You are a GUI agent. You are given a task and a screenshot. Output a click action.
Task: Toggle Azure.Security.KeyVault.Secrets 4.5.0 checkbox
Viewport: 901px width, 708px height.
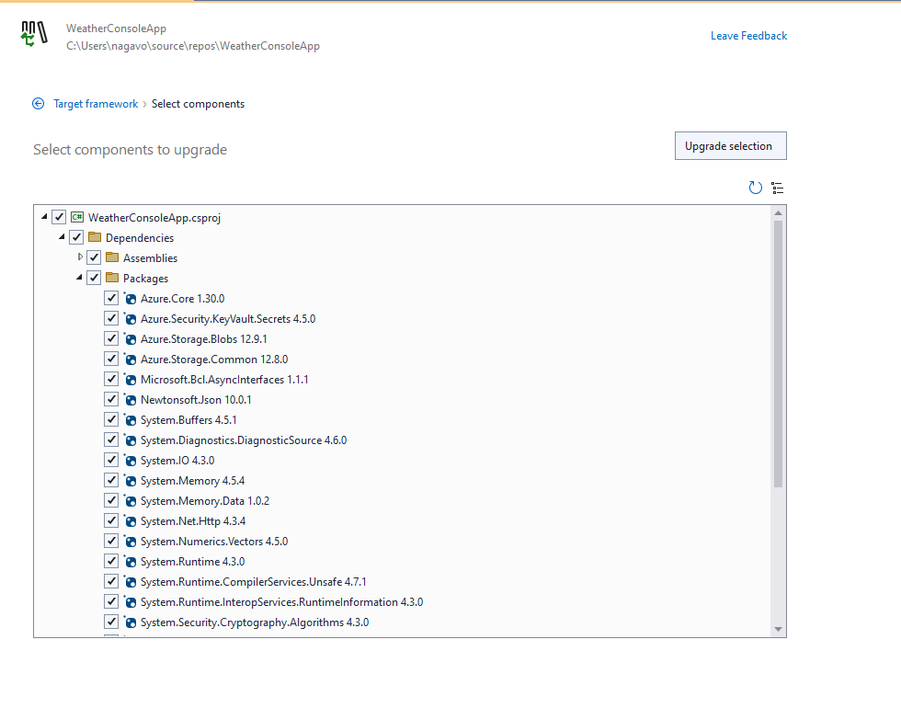pyautogui.click(x=111, y=318)
